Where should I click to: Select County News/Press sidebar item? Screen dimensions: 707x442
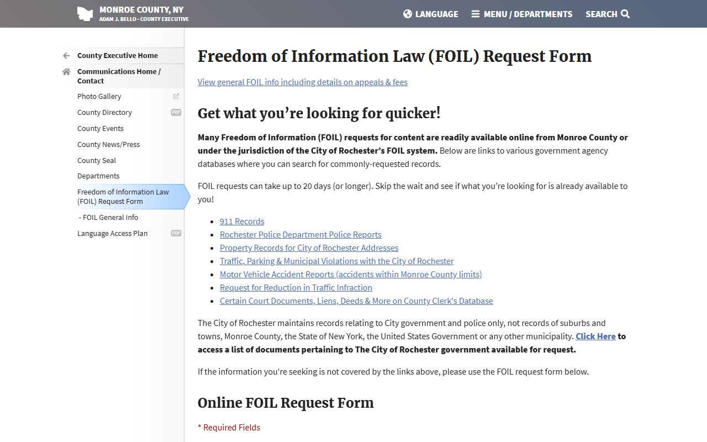108,144
